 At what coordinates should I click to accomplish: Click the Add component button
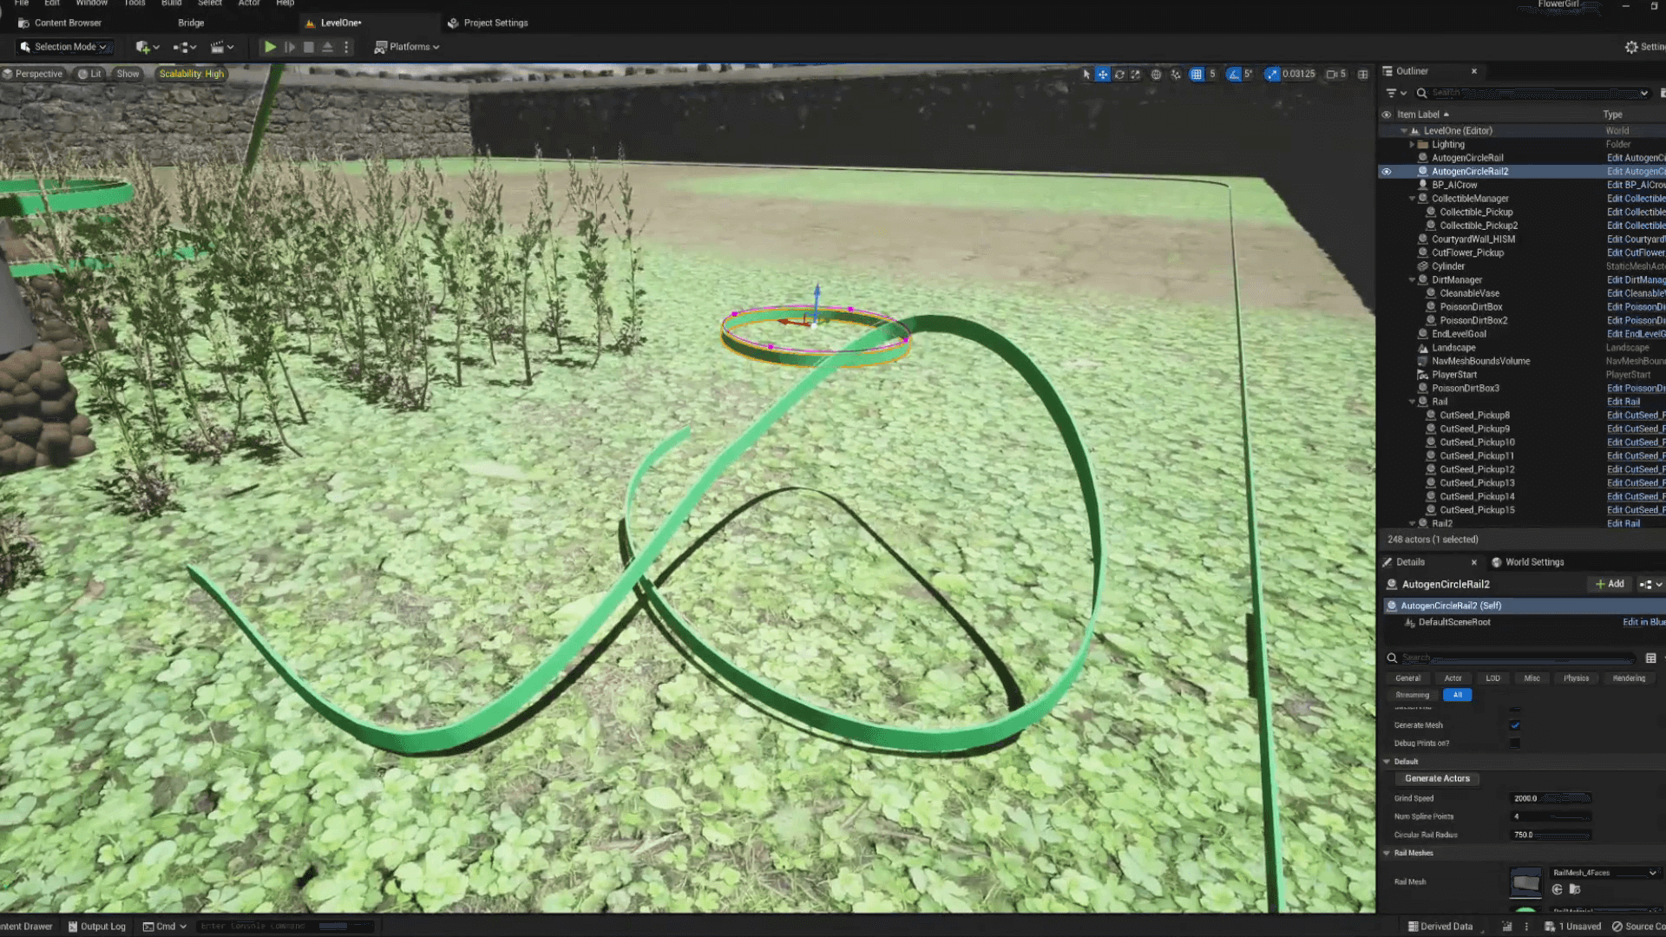click(x=1610, y=584)
